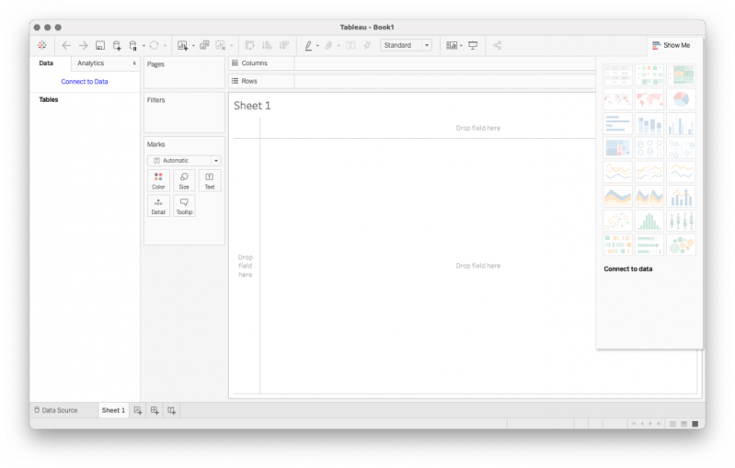735x468 pixels.
Task: Click the Swap rows and columns icon
Action: coord(250,45)
